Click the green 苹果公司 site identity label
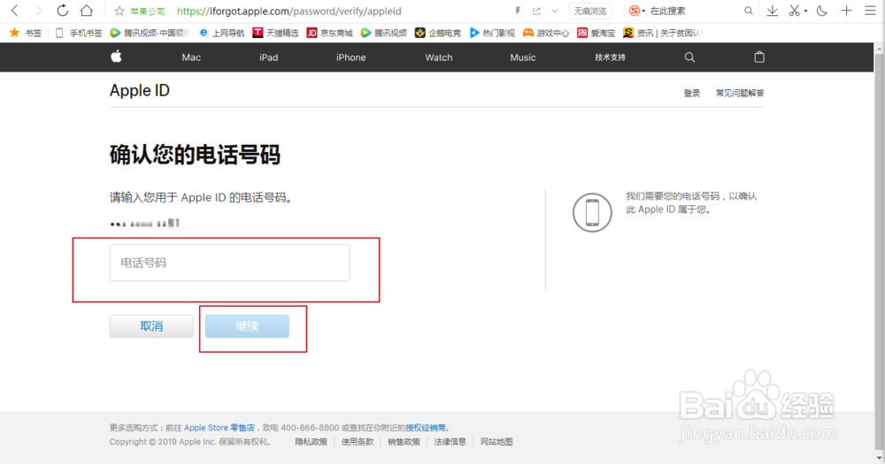The width and height of the screenshot is (885, 464). click(147, 11)
